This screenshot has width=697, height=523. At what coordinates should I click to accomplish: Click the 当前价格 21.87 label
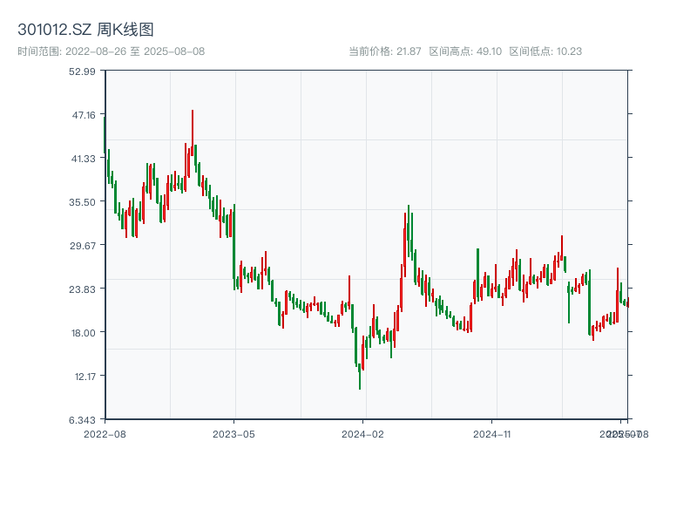(384, 51)
